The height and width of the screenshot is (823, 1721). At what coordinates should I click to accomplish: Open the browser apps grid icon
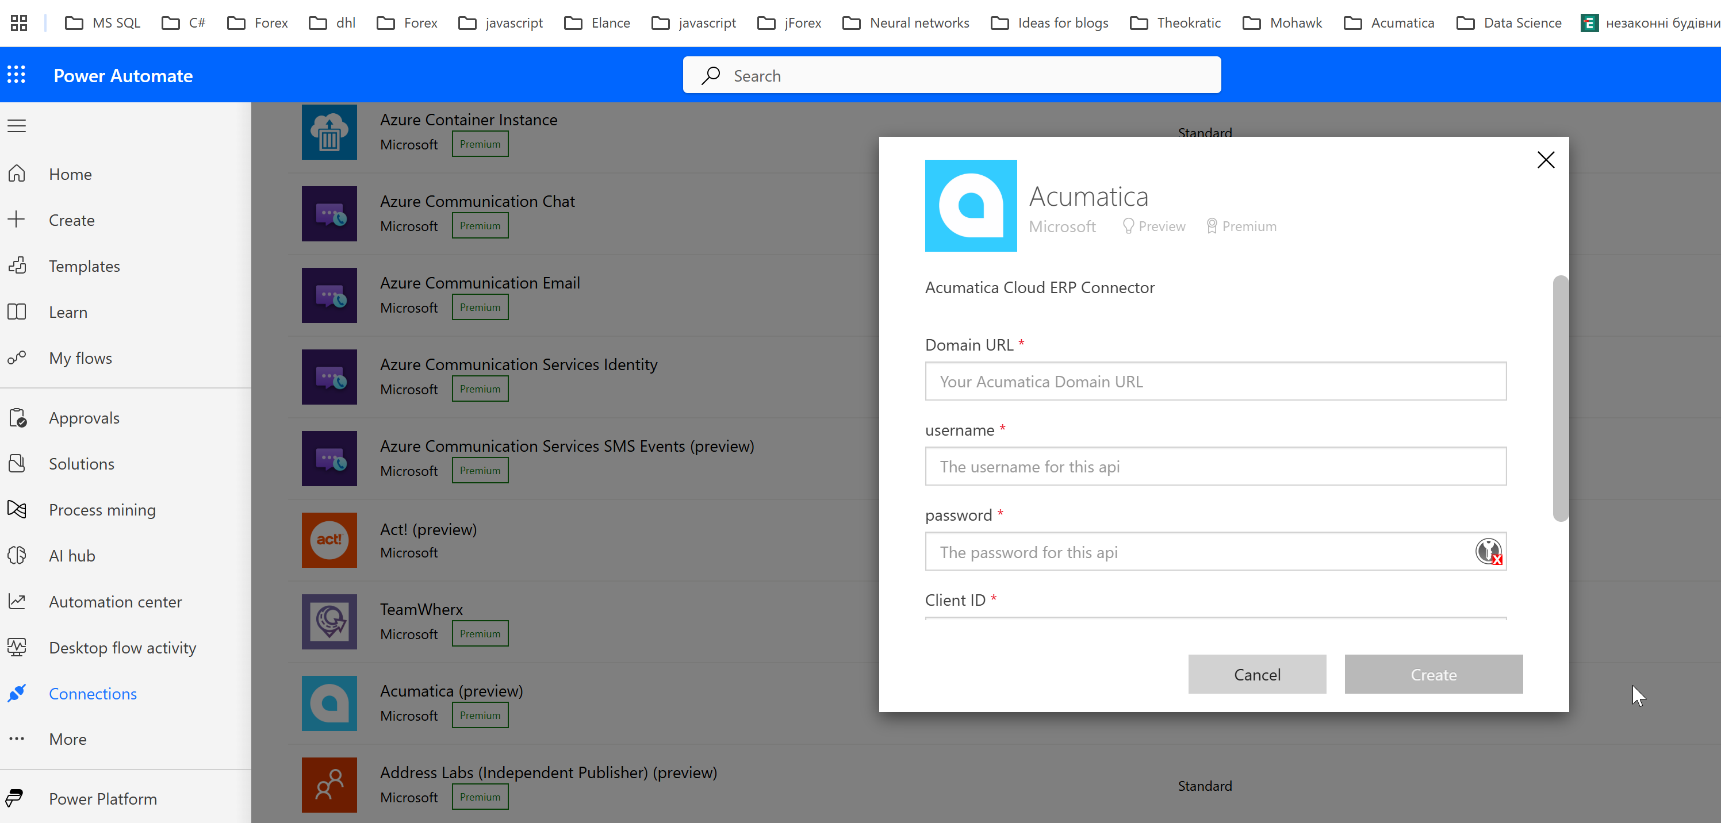(x=20, y=23)
